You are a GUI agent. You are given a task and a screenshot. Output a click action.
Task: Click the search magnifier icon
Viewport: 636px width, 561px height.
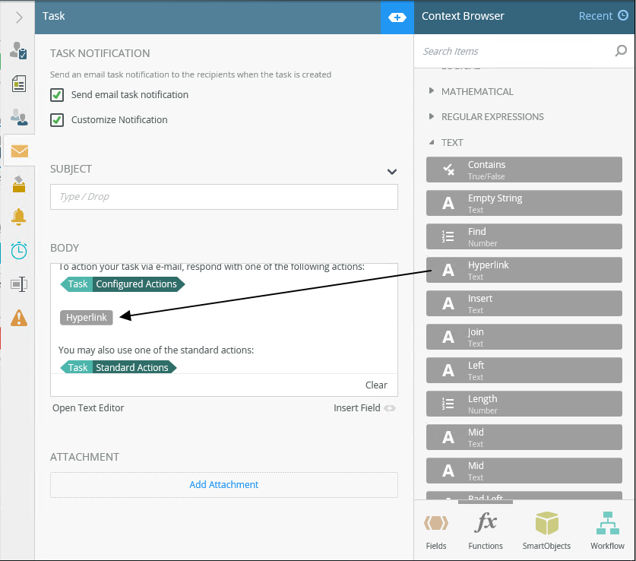click(x=621, y=51)
